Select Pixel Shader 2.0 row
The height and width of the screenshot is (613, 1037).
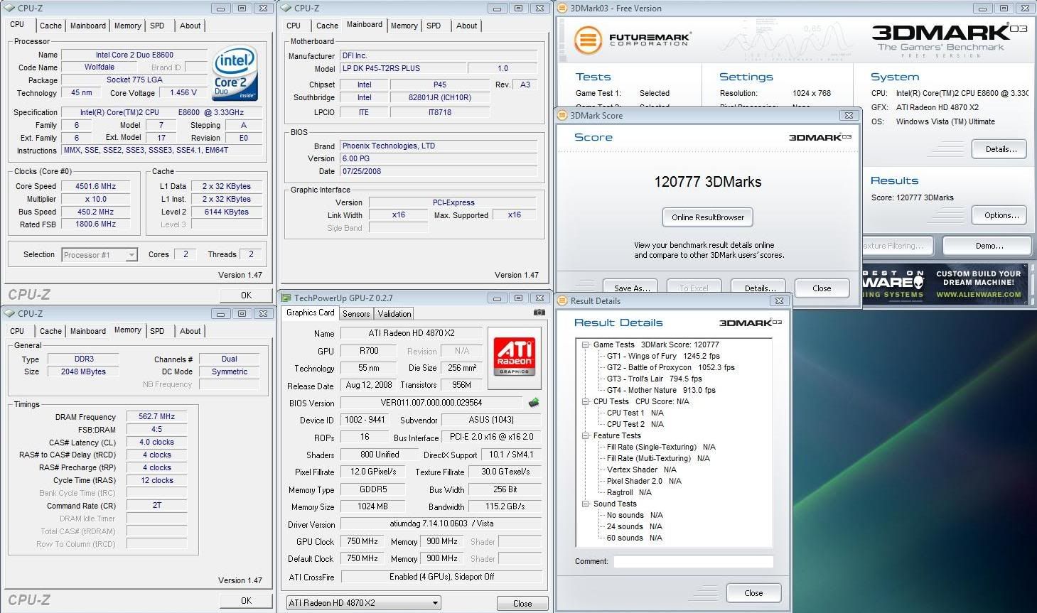point(644,481)
